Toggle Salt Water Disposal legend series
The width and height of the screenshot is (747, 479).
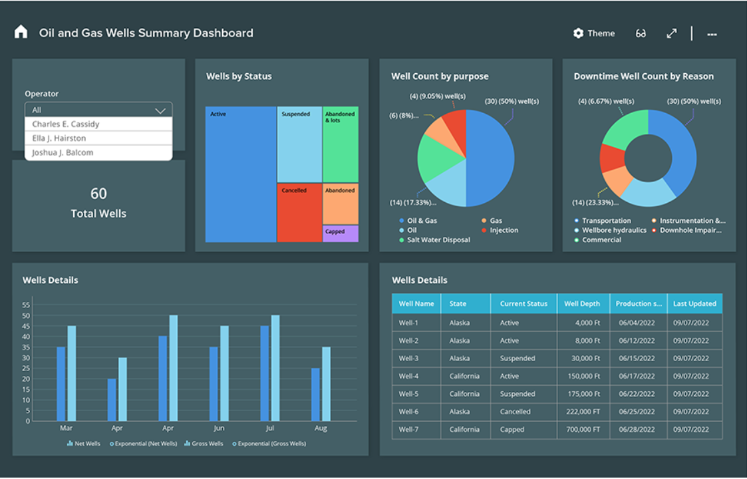click(402, 240)
